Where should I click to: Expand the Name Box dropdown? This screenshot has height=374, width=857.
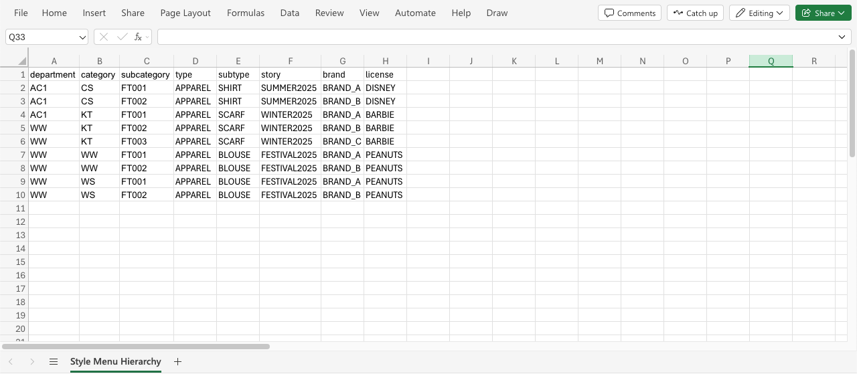(x=82, y=37)
